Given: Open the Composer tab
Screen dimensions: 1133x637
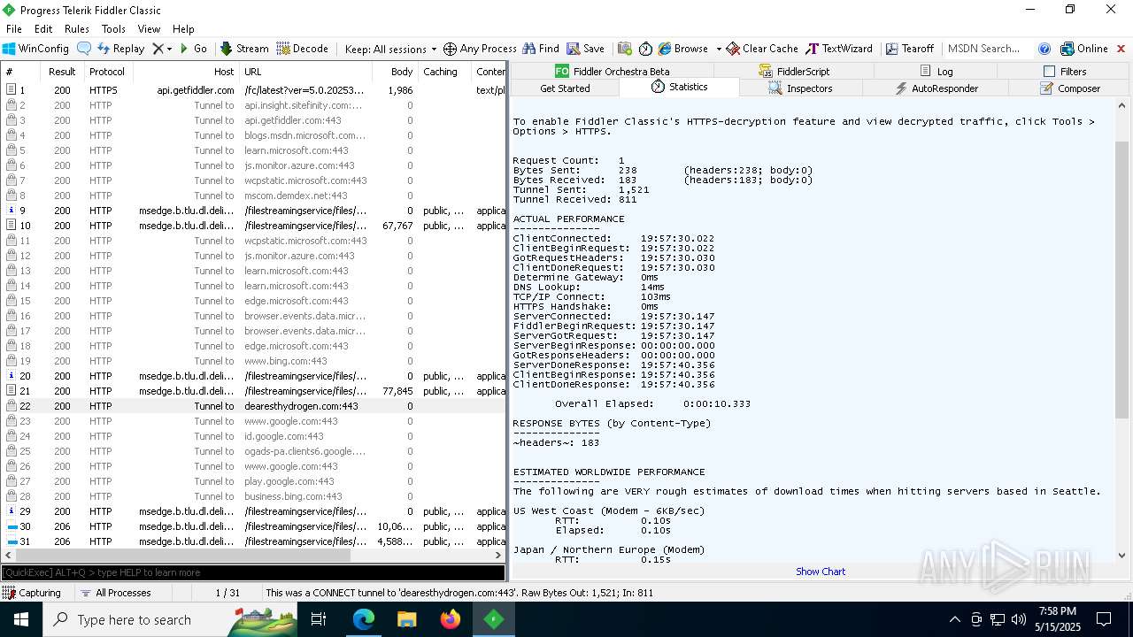Looking at the screenshot, I should [1070, 88].
